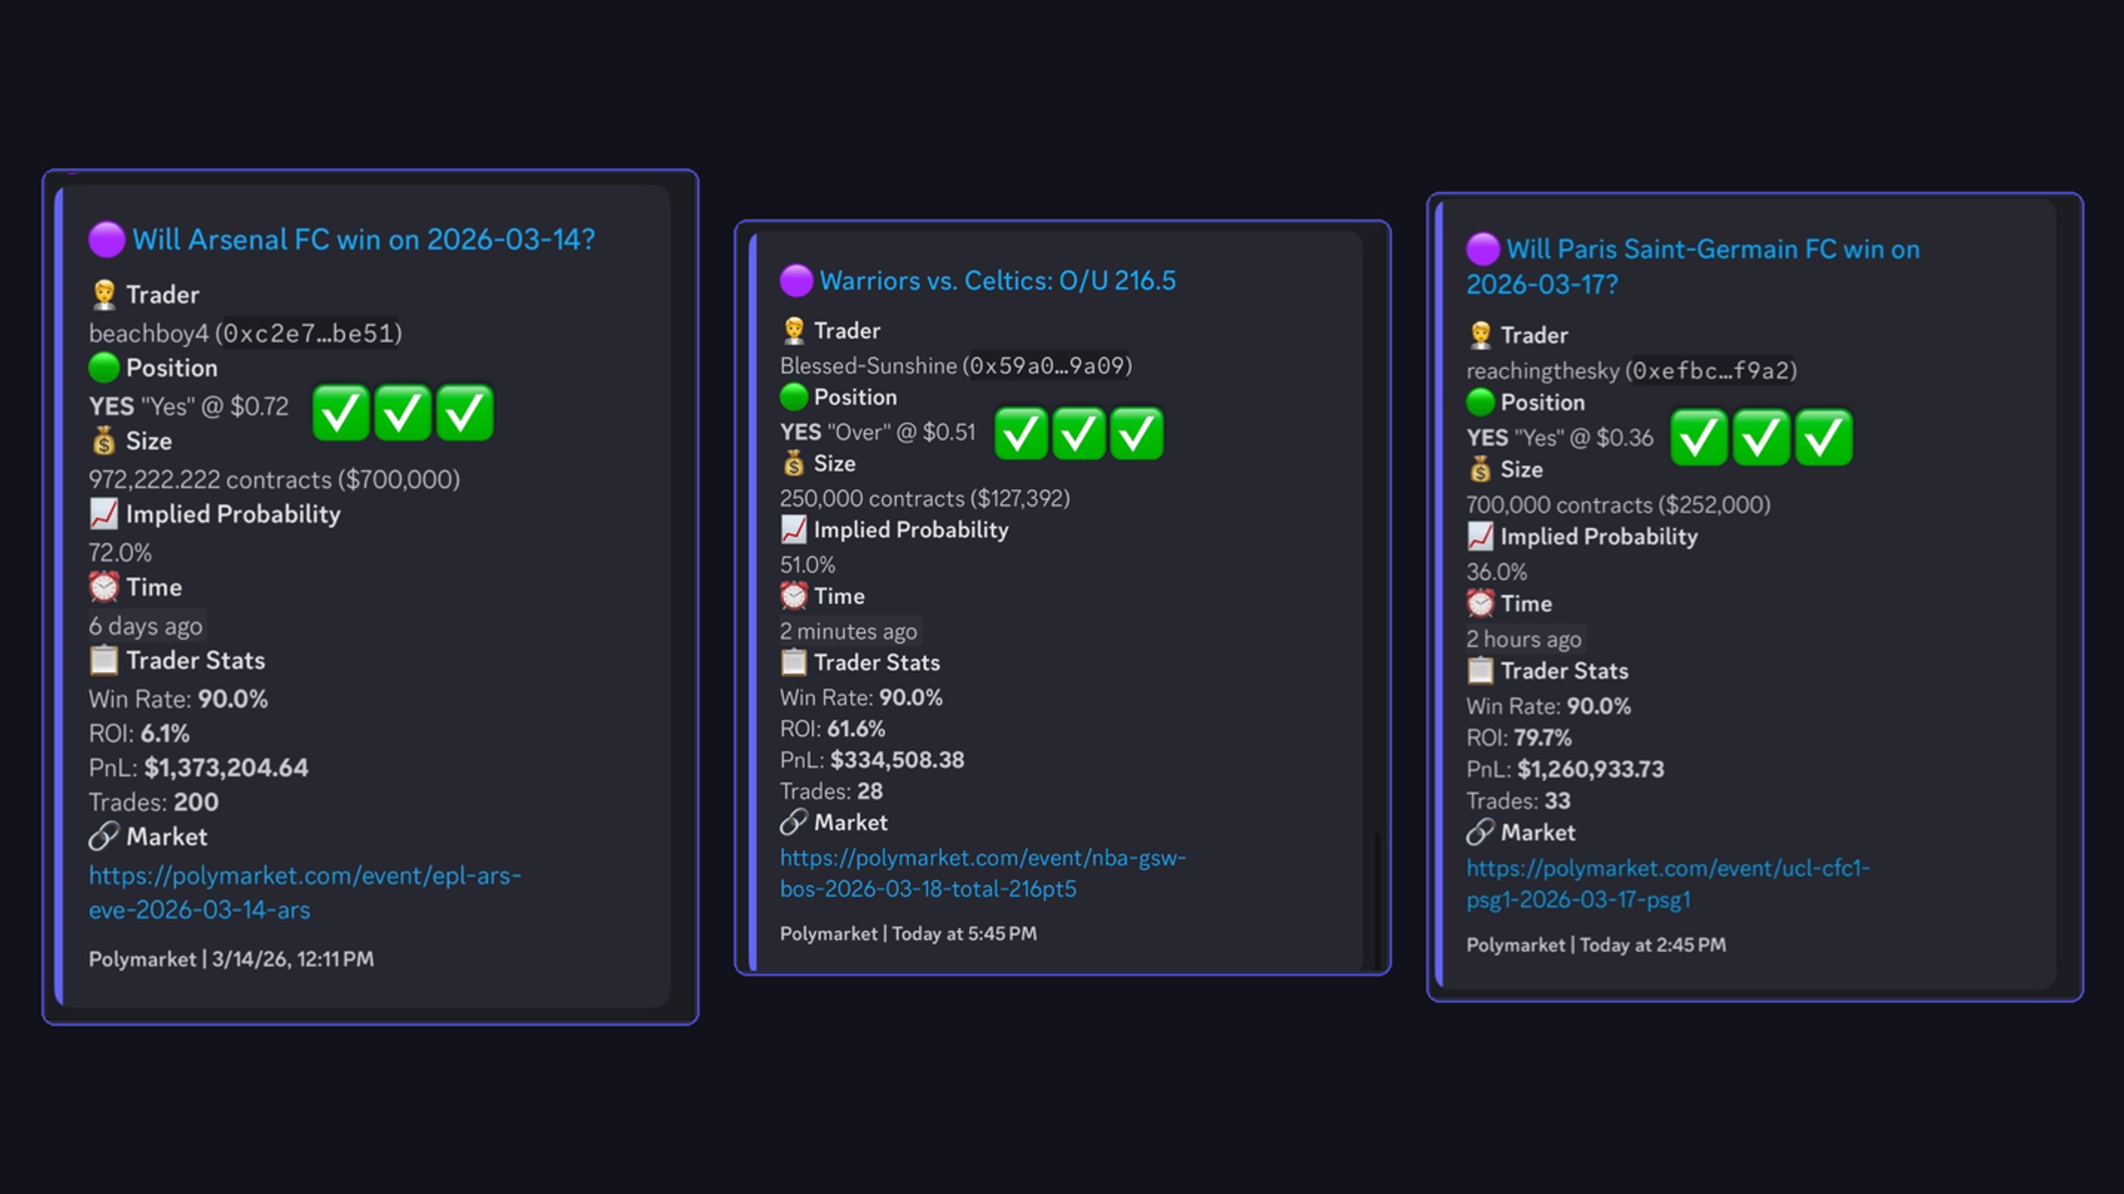Click the Trader Stats clipboard icon in the Arsenal card
Image resolution: width=2124 pixels, height=1194 pixels.
[x=104, y=660]
